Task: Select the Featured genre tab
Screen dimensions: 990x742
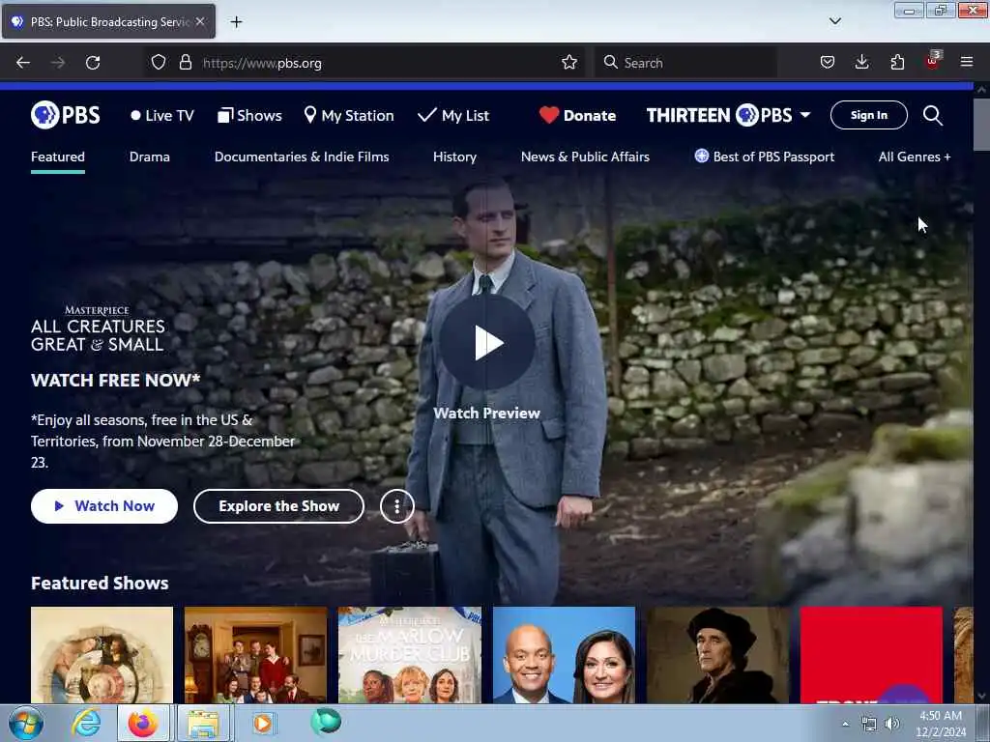Action: point(58,157)
